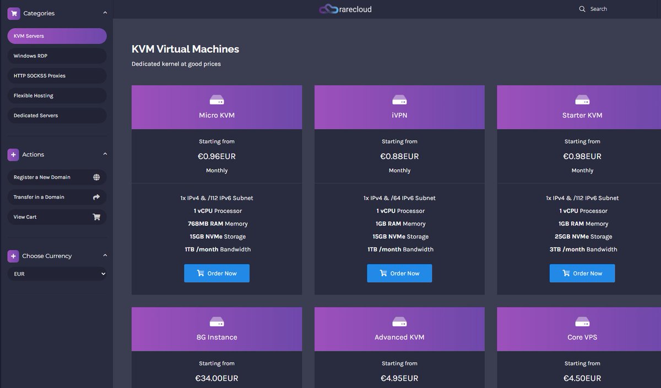Click the Advanced KVM title
This screenshot has height=388, width=661.
click(399, 337)
